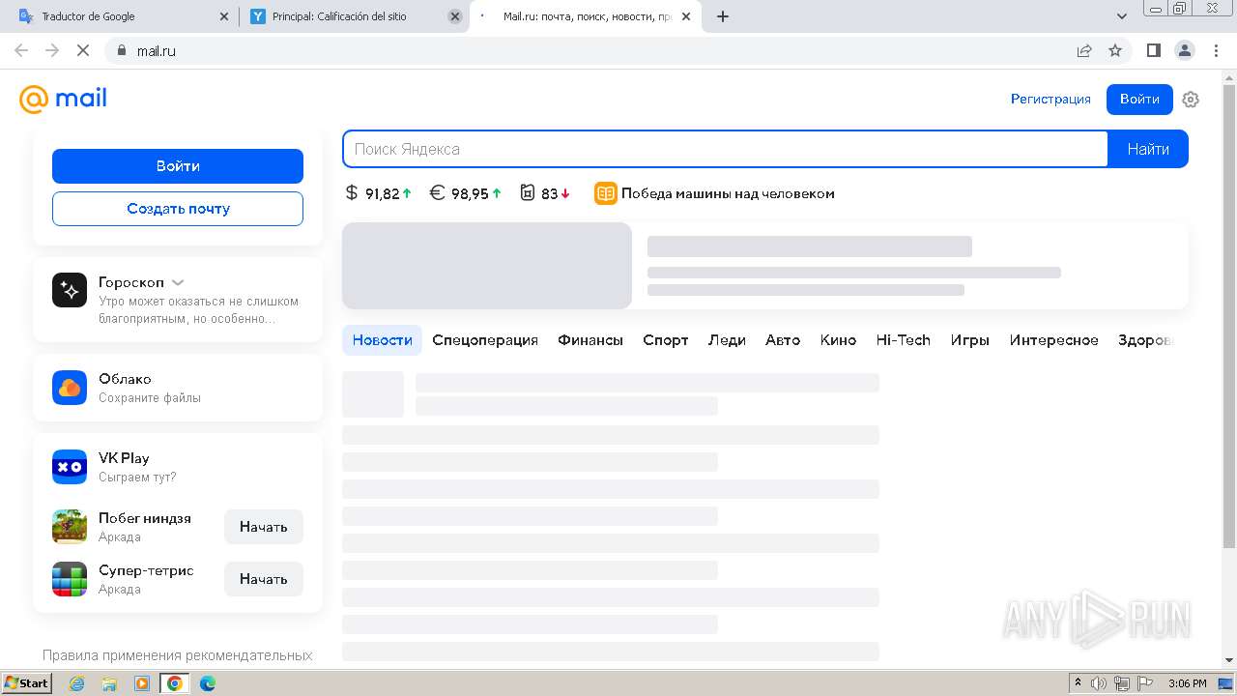Screen dimensions: 1237x696
Task: Select the Леди news tab
Action: [x=727, y=340]
